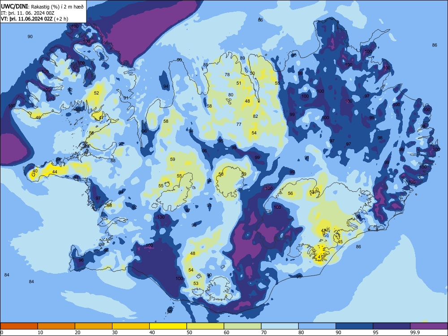Select the 95–99.9 dark navy legend swatch

point(392,326)
